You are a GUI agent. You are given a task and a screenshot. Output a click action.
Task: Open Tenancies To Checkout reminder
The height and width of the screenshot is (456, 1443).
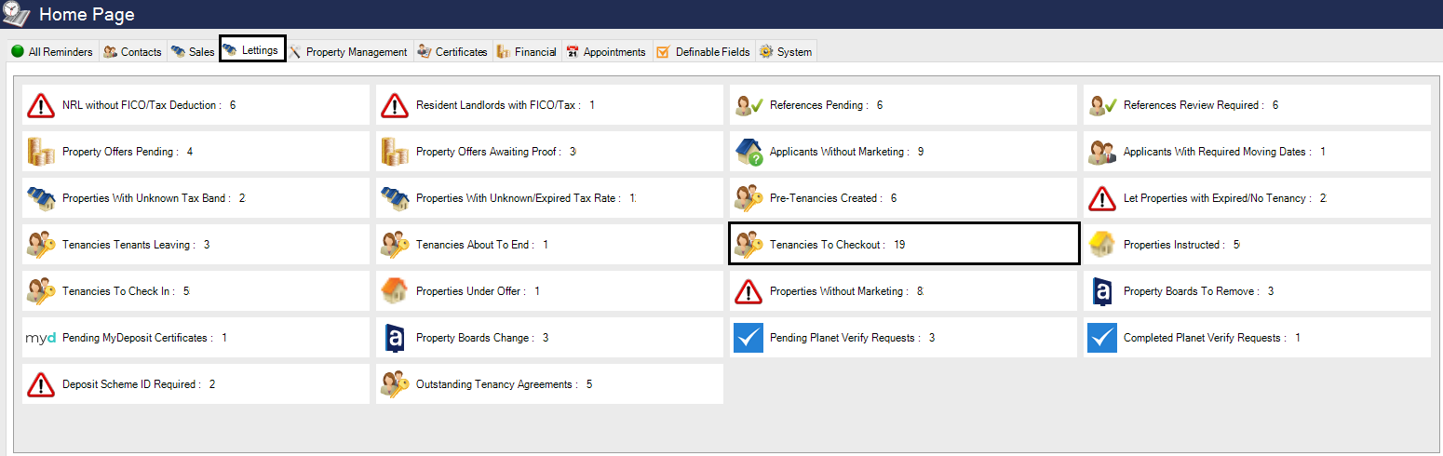click(x=827, y=245)
